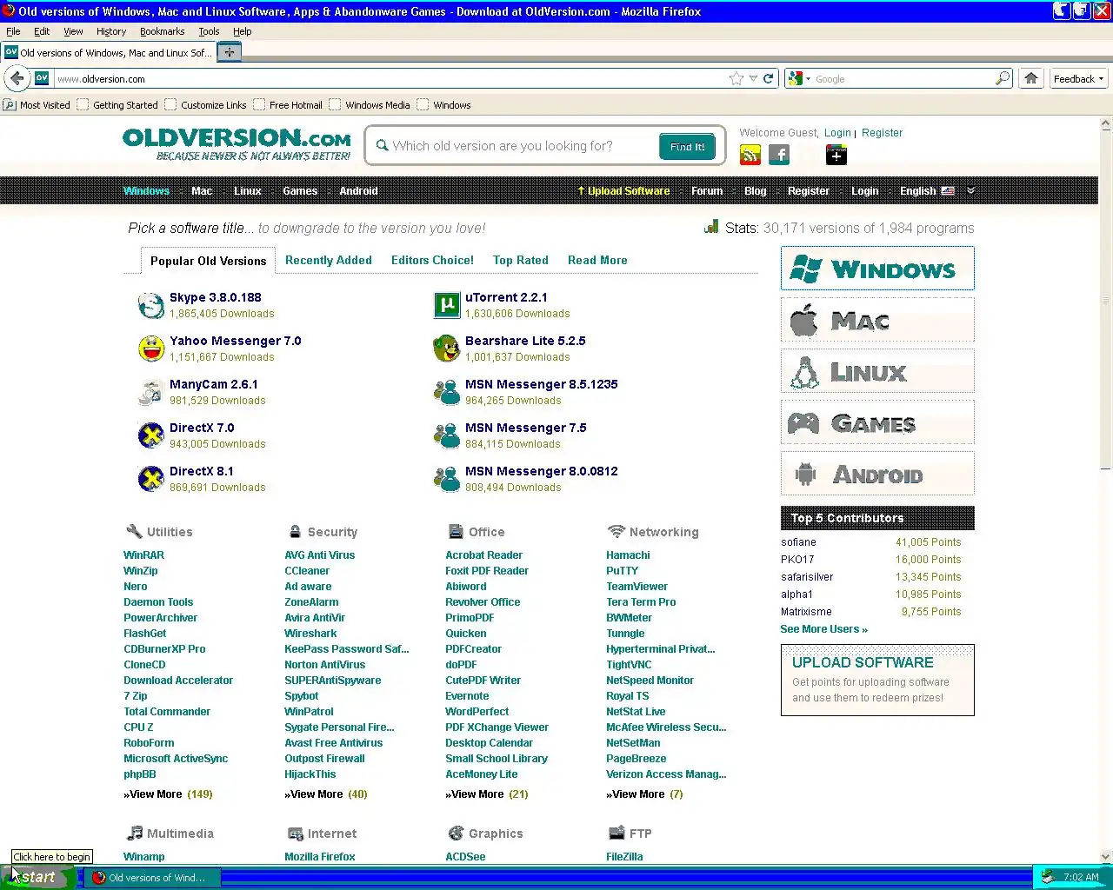Bookmark this page with star icon
The image size is (1113, 890).
736,78
